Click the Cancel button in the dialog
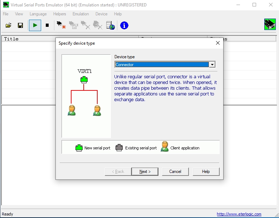This screenshot has width=279, height=218. click(x=175, y=172)
